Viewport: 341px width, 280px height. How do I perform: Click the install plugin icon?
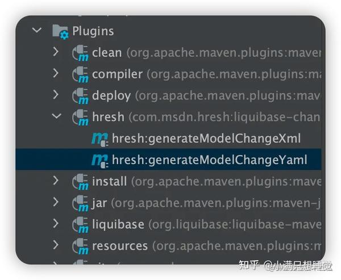click(x=80, y=182)
